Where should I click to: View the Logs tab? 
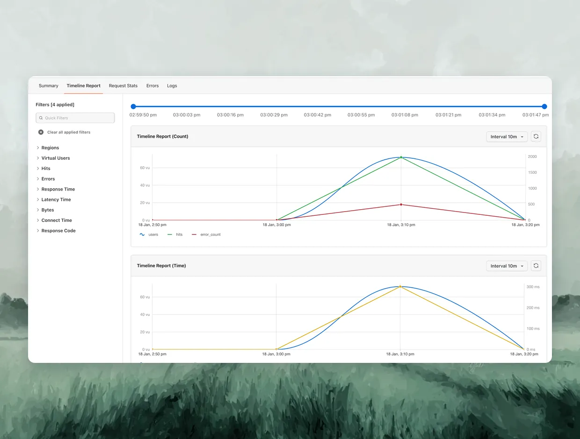click(x=172, y=86)
